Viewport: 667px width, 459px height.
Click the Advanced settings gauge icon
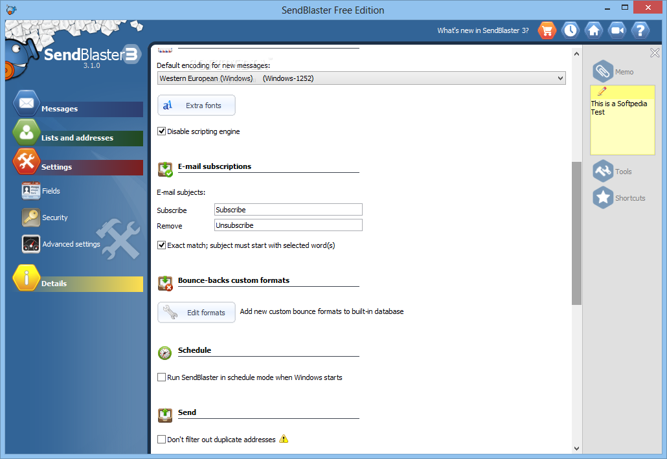coord(31,244)
